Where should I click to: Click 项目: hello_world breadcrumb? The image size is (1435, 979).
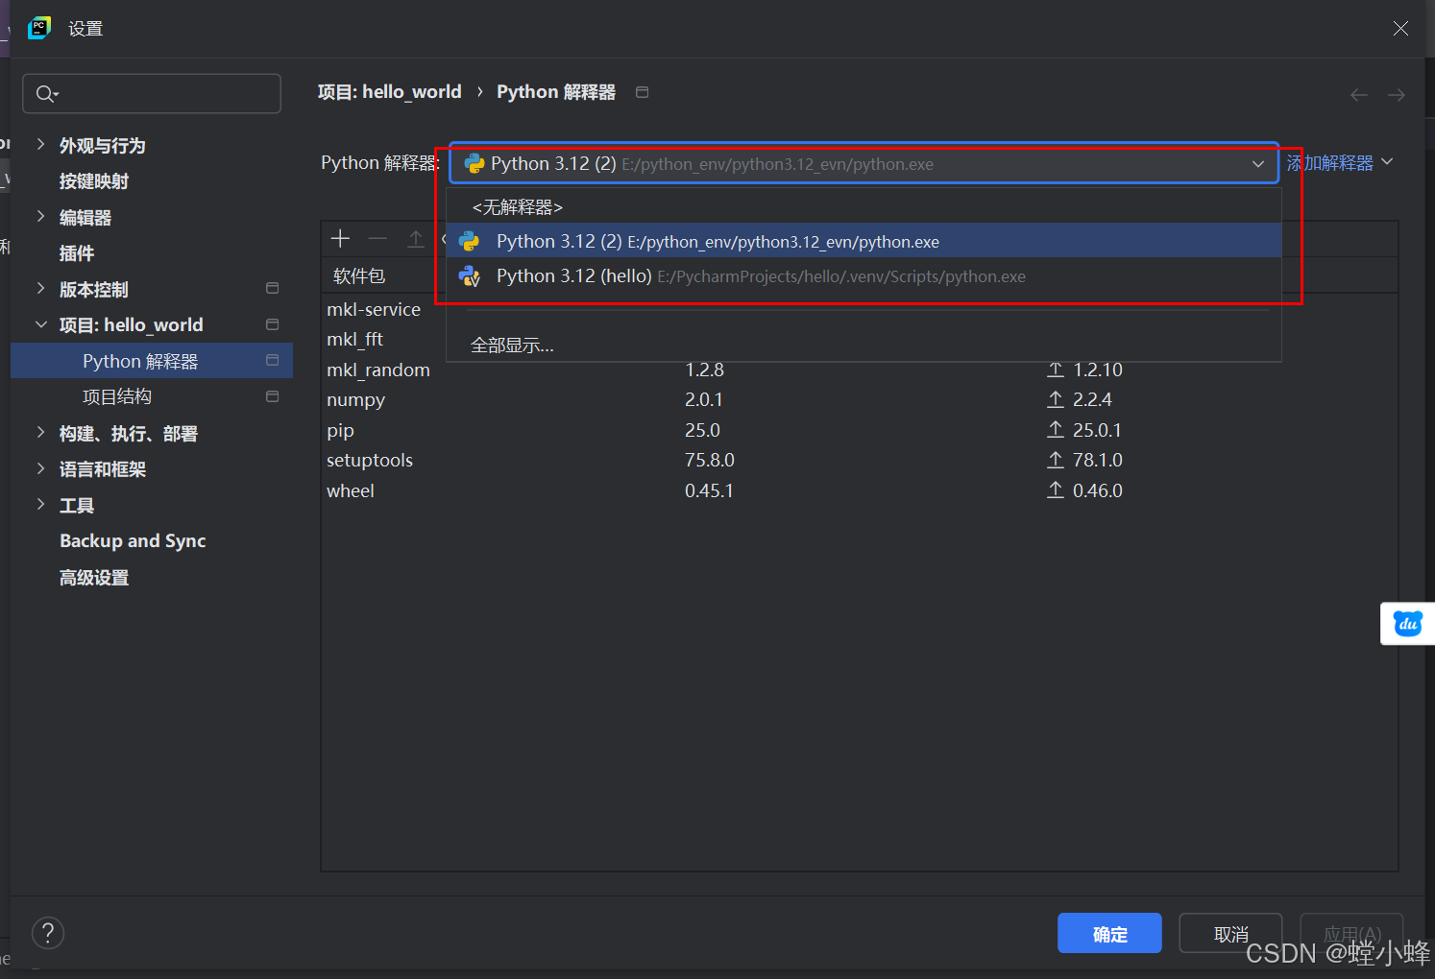point(390,92)
